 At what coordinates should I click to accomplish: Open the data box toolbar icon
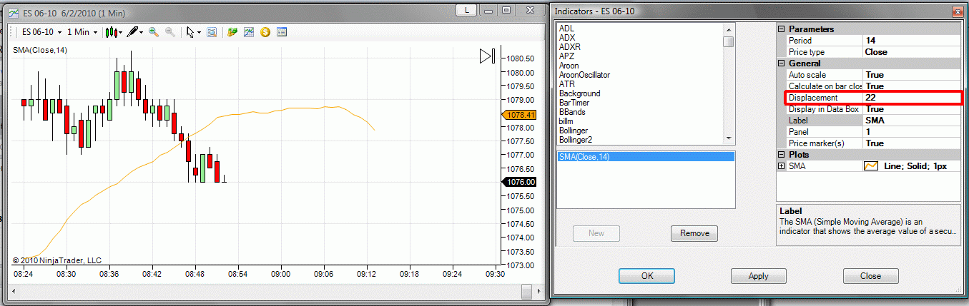[282, 32]
